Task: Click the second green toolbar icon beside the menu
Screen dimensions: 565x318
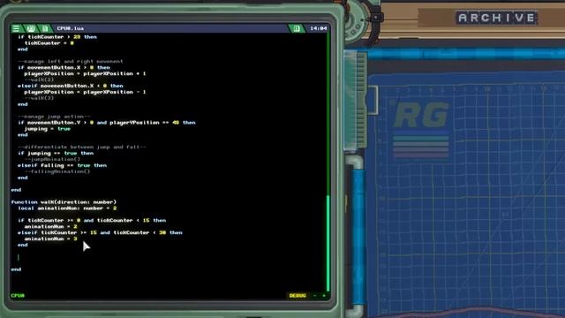Action: click(31, 28)
